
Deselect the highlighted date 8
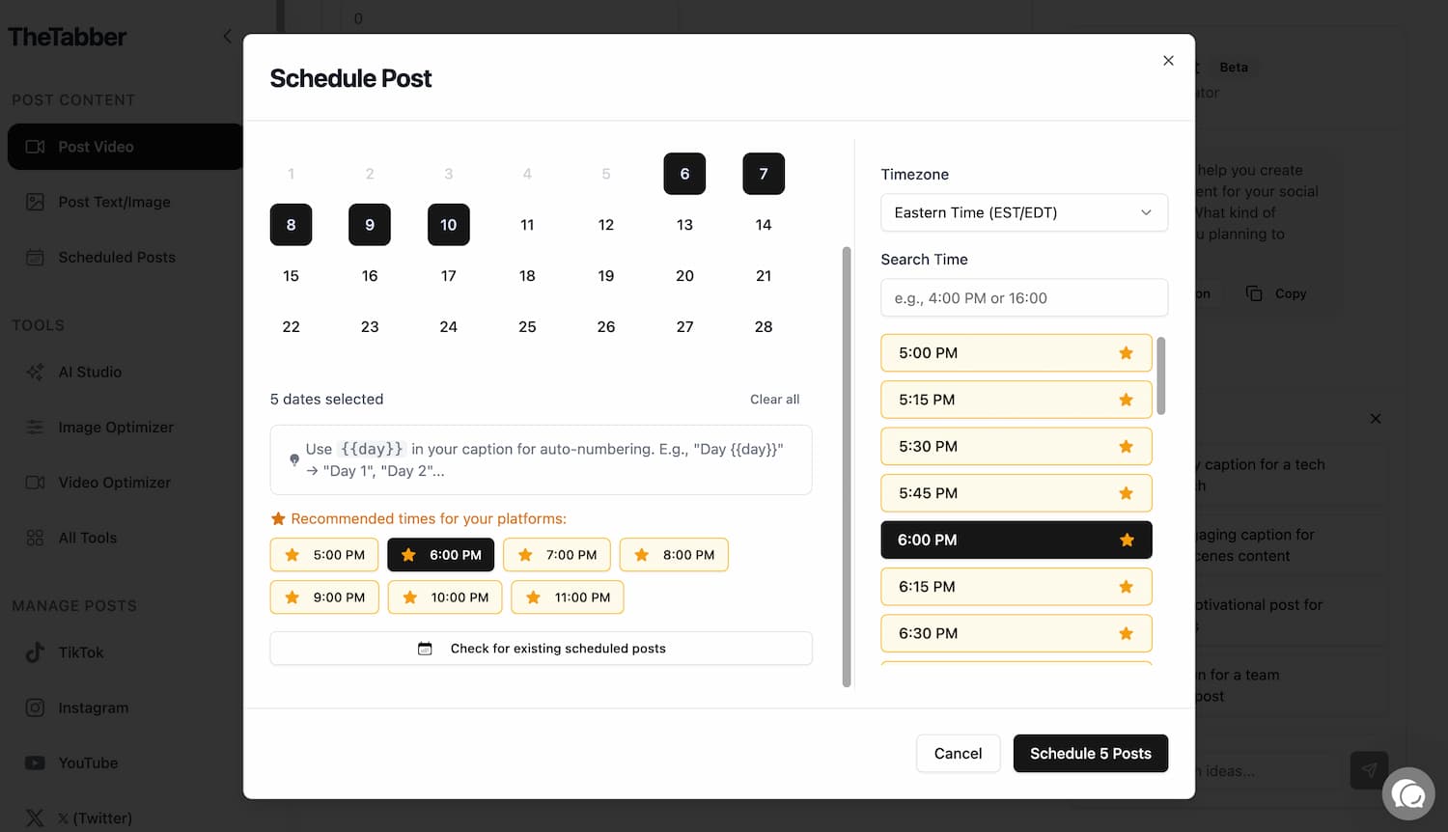click(x=291, y=224)
